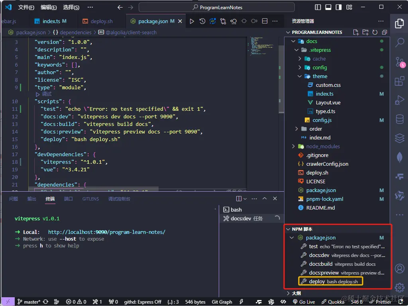Start Go Live server from status bar
Screen dimensions: 408x306
304,302
